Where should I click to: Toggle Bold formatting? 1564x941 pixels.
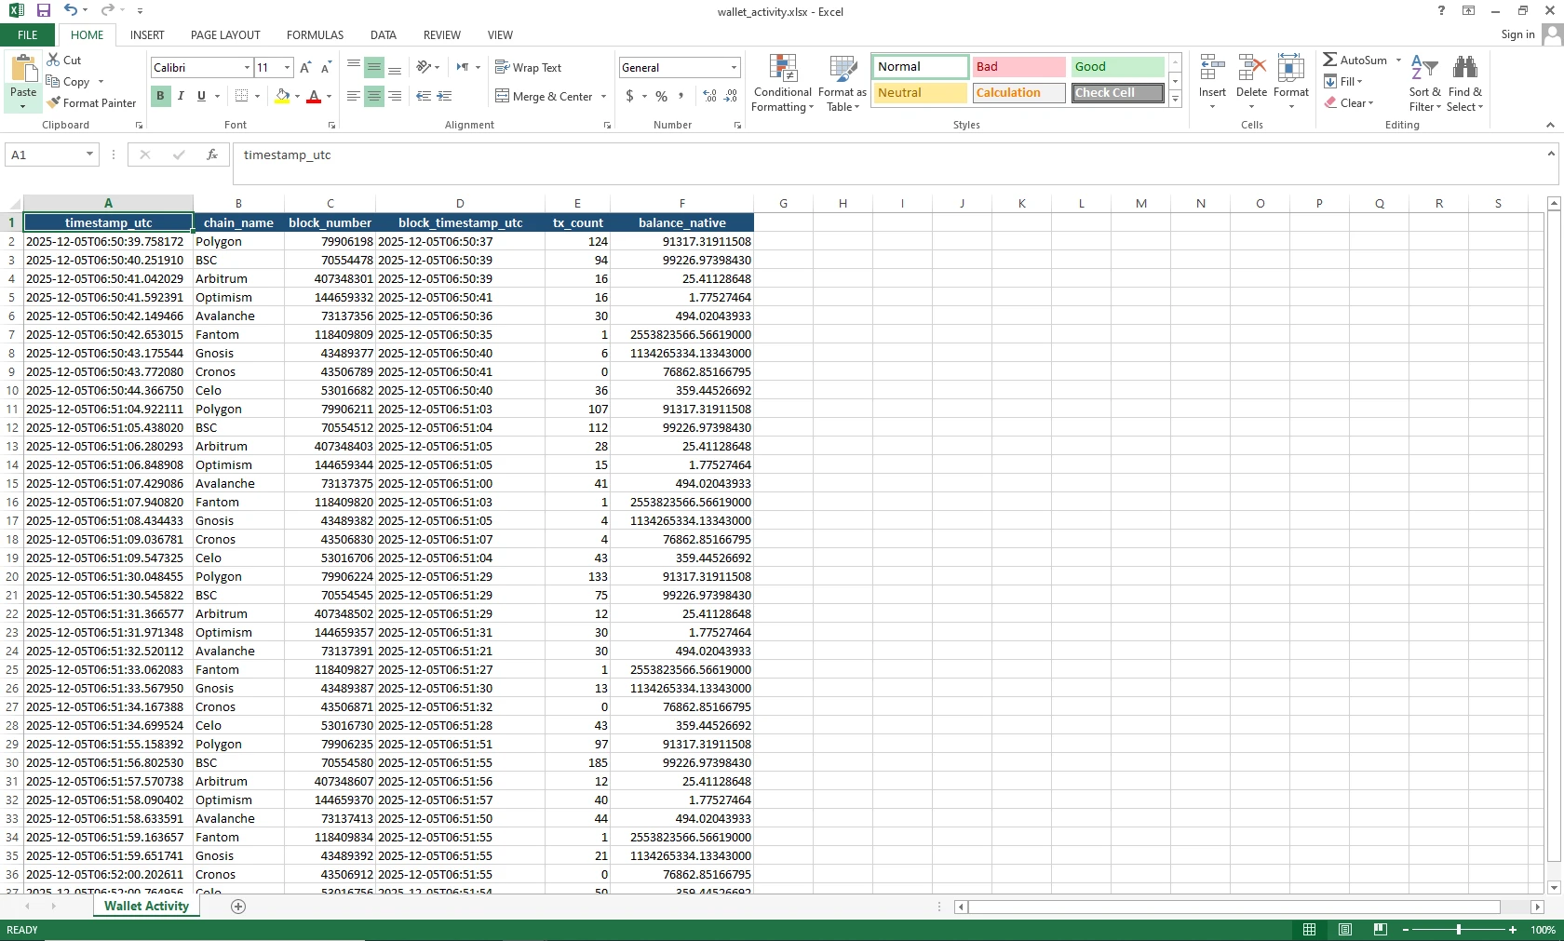pos(160,96)
